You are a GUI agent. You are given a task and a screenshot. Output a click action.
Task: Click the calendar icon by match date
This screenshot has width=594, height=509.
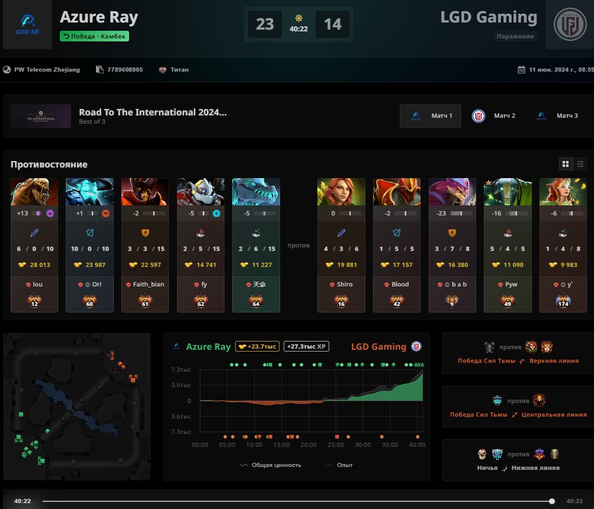click(521, 70)
